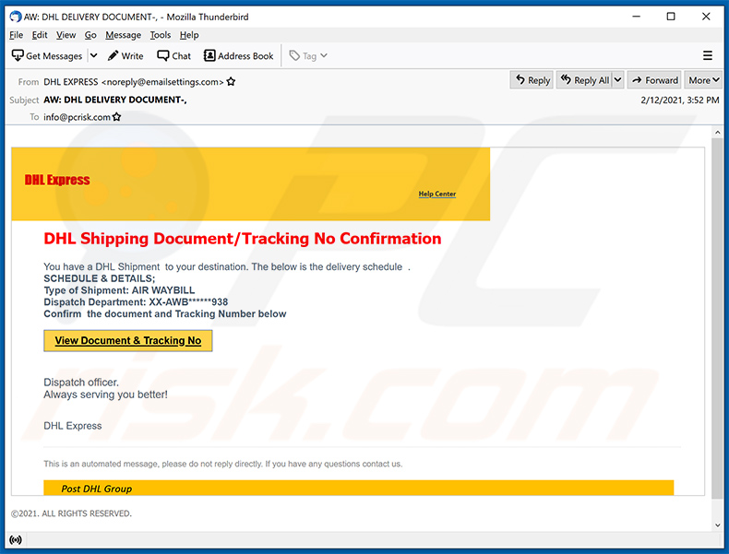
Task: Click message scrollbar down arrow
Action: click(x=717, y=525)
